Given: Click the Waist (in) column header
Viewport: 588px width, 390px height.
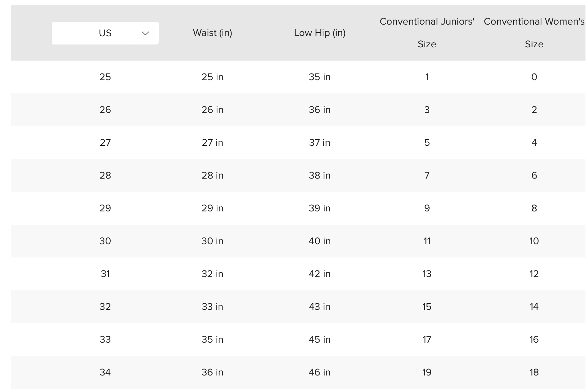Looking at the screenshot, I should [x=212, y=33].
